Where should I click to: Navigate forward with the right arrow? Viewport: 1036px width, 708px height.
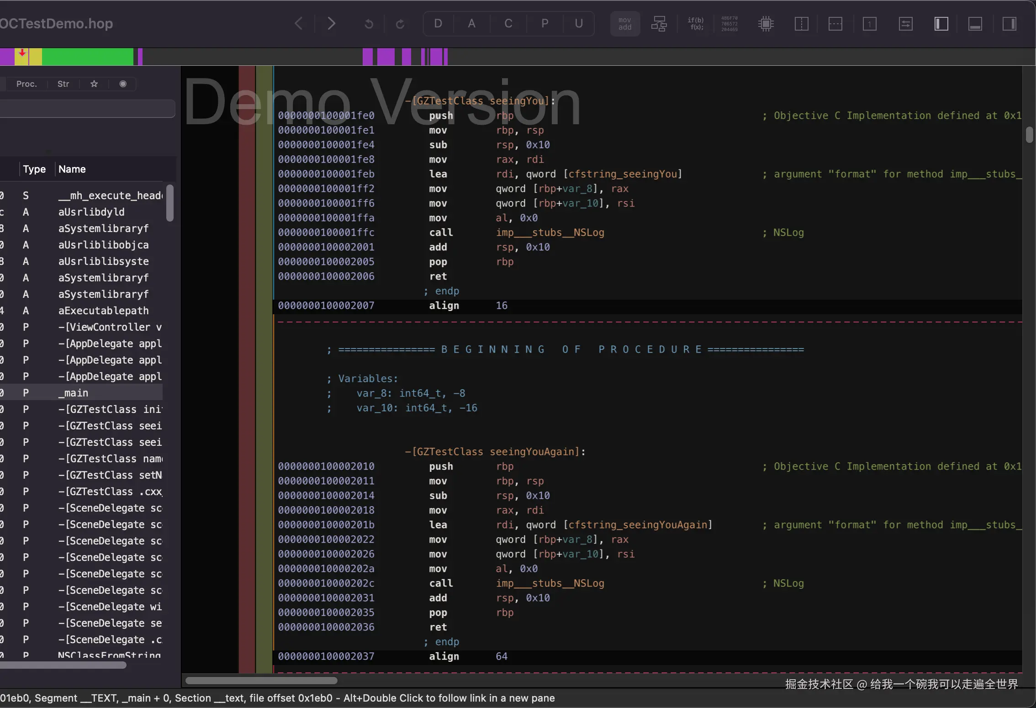[x=331, y=23]
